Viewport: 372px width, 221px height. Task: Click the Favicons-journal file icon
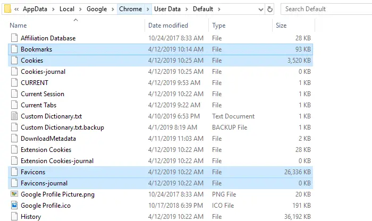coord(14,183)
